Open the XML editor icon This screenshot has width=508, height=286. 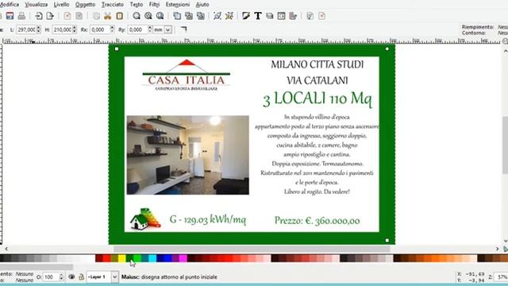tap(281, 16)
